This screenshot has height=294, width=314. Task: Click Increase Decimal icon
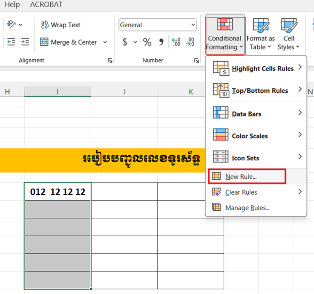[176, 42]
